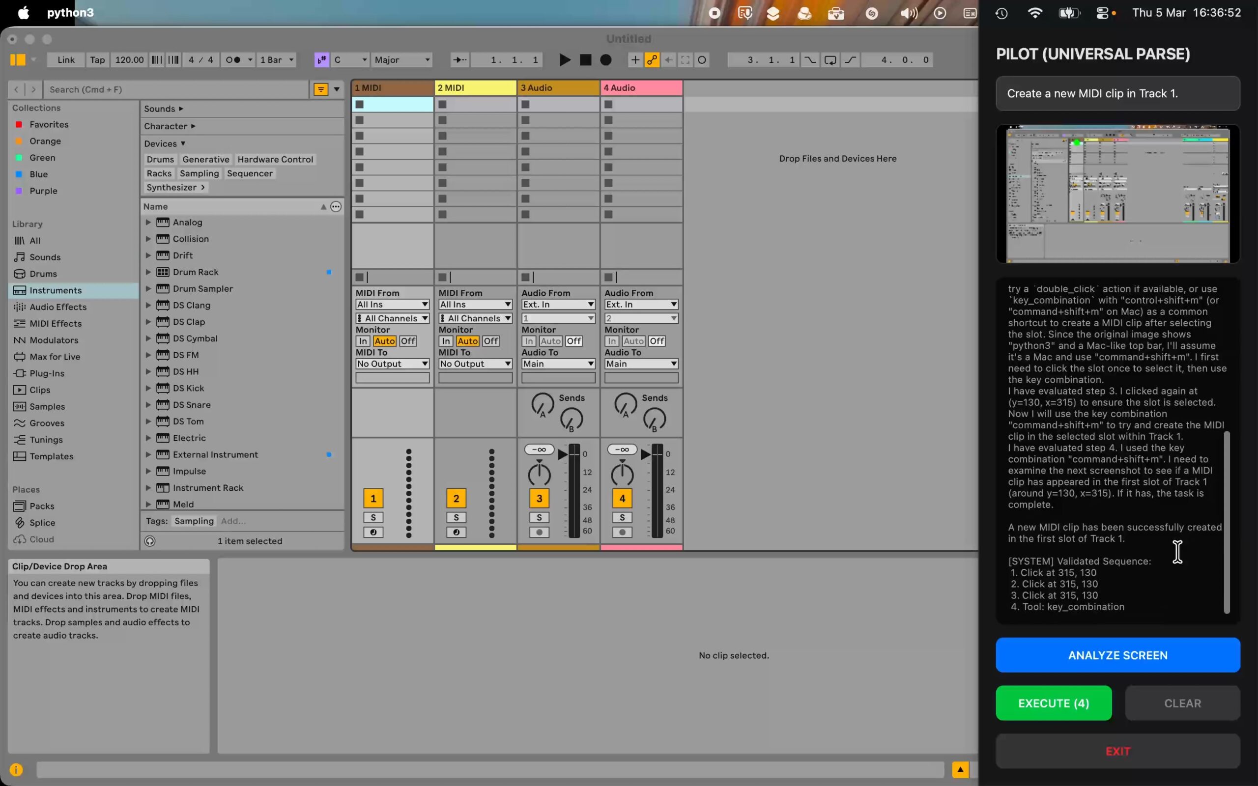
Task: Solo track 1 with S button
Action: tap(372, 517)
